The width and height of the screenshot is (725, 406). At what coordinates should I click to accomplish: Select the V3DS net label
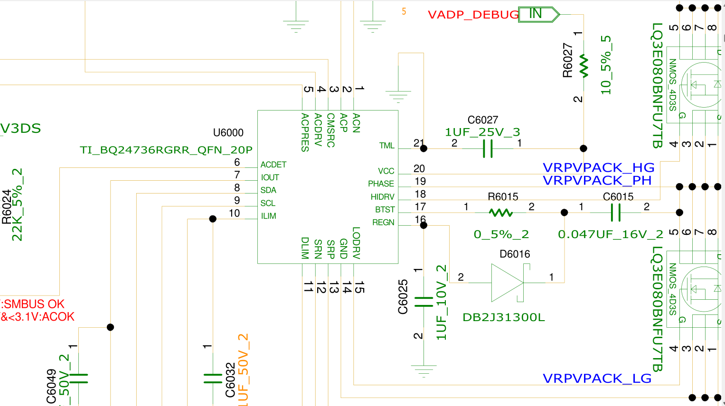(x=20, y=129)
